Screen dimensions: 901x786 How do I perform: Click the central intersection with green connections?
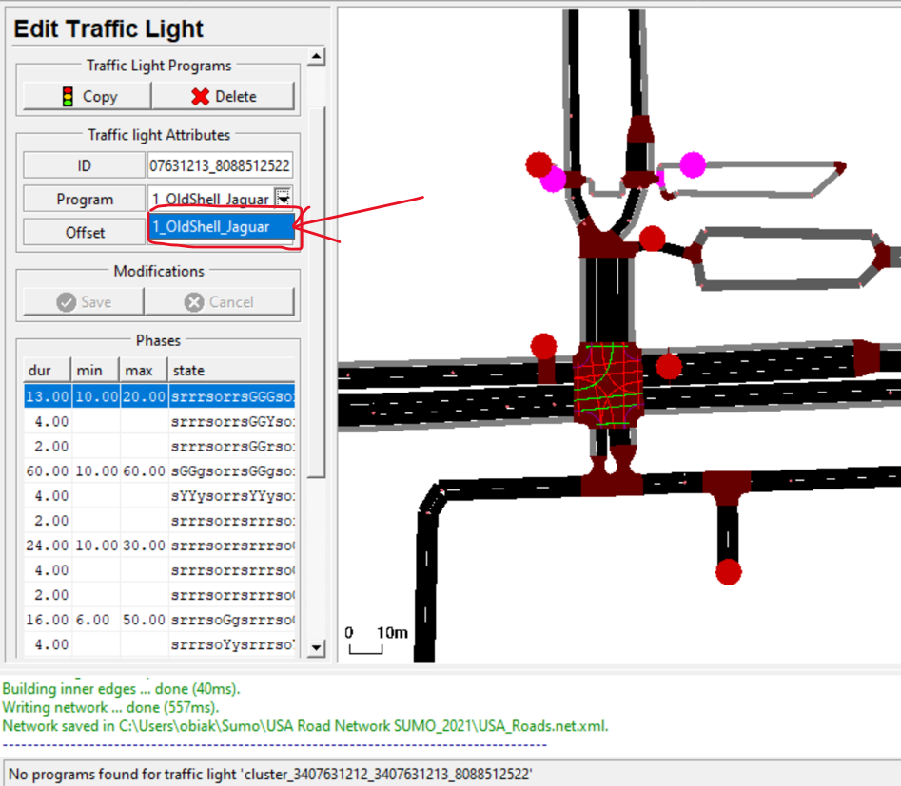(609, 386)
